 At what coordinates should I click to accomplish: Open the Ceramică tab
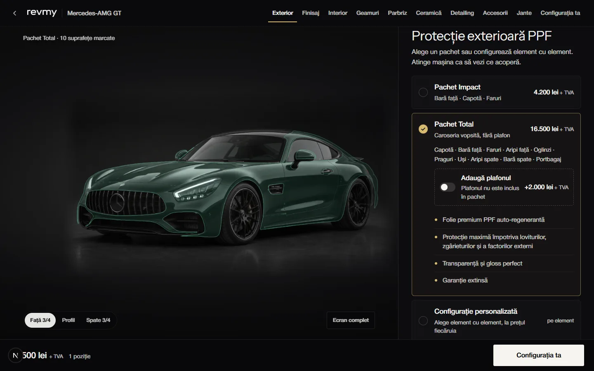pos(429,13)
